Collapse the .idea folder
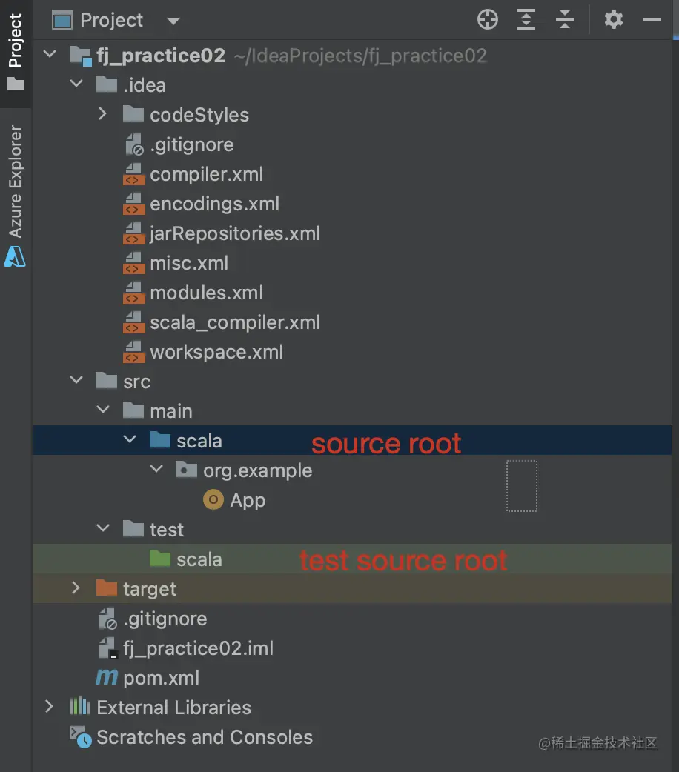Viewport: 679px width, 772px height. 76,84
